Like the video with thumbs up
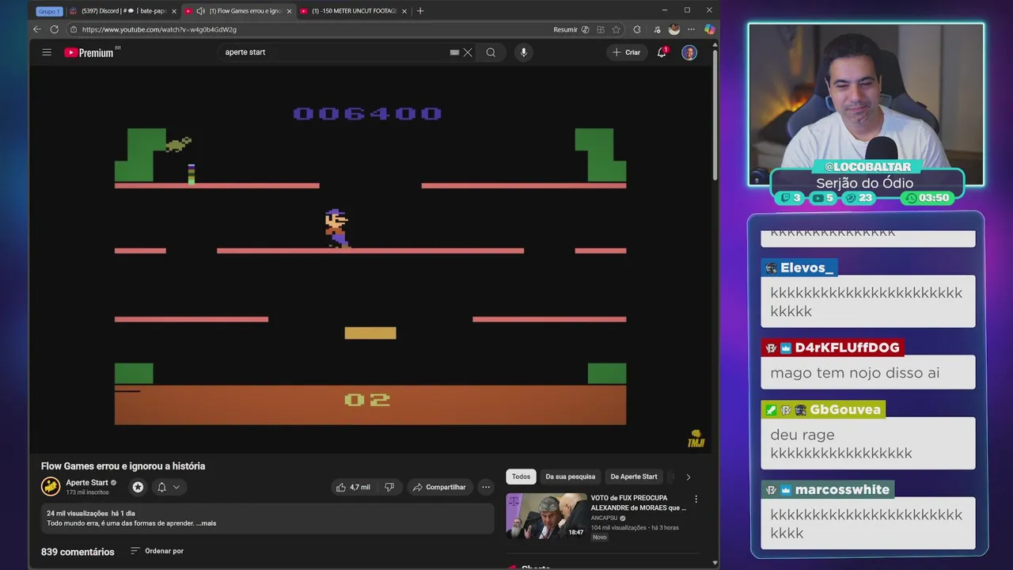 [x=353, y=487]
